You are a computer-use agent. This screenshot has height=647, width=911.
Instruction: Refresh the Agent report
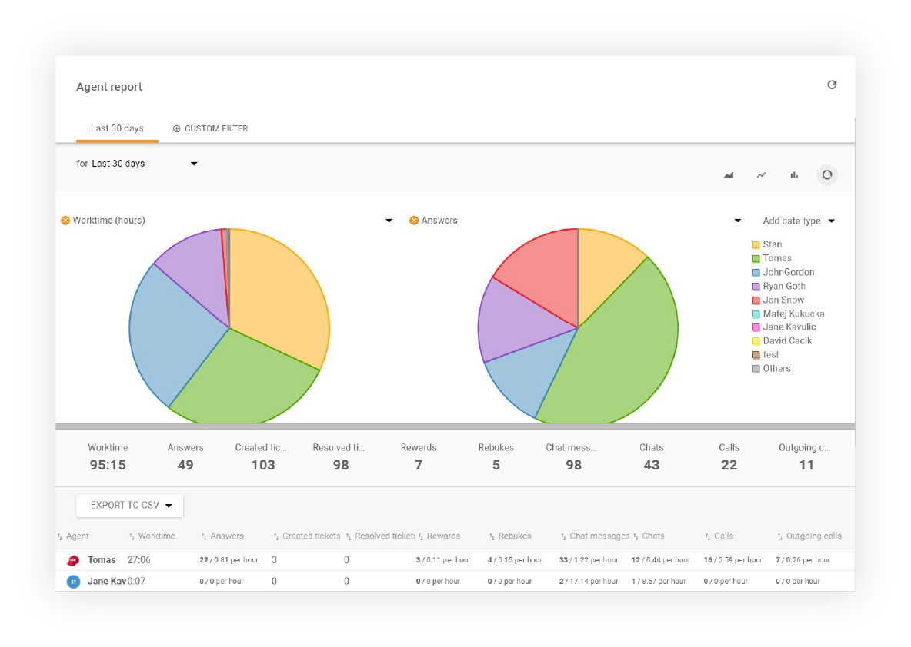[832, 85]
